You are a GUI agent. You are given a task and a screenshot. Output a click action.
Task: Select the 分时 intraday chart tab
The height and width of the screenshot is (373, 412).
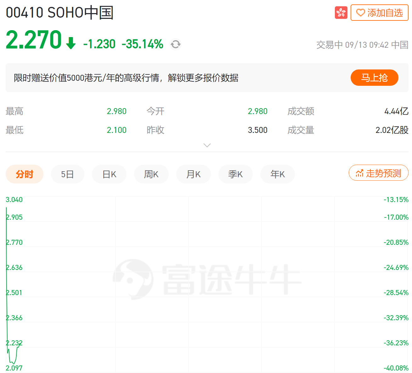click(25, 174)
